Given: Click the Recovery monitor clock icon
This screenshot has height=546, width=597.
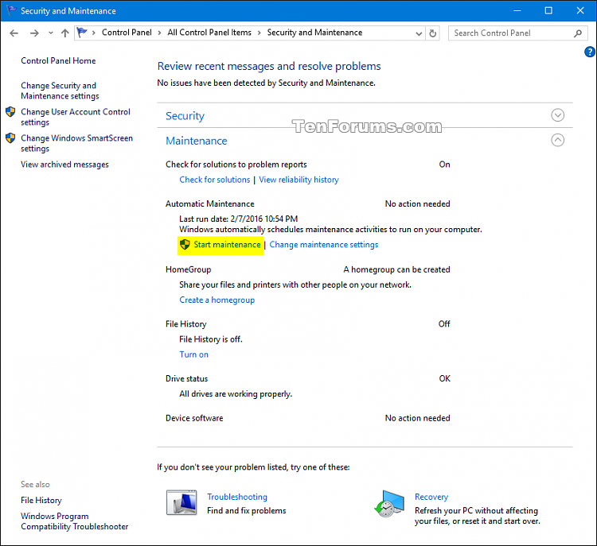Looking at the screenshot, I should coord(388,503).
